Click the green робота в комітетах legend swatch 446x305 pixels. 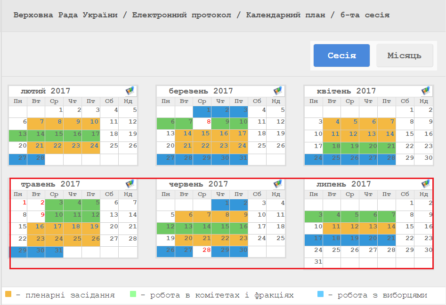pyautogui.click(x=132, y=295)
